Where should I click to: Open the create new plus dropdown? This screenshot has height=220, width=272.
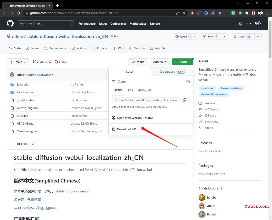coord(248,24)
